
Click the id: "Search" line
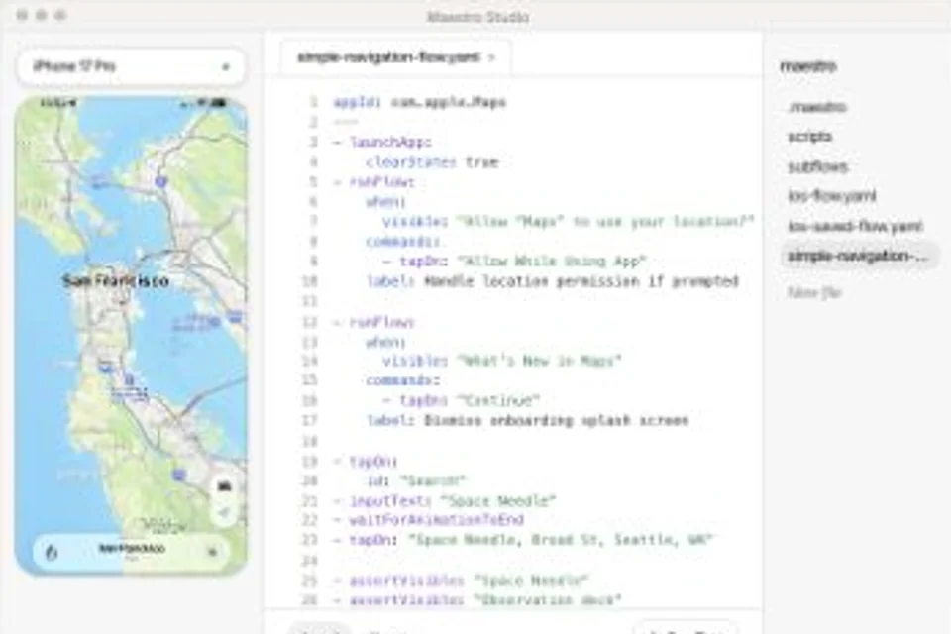click(x=415, y=480)
